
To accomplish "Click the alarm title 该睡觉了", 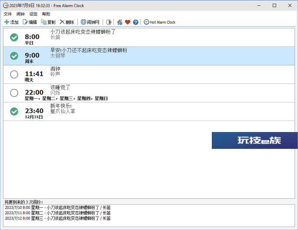I will pyautogui.click(x=60, y=88).
